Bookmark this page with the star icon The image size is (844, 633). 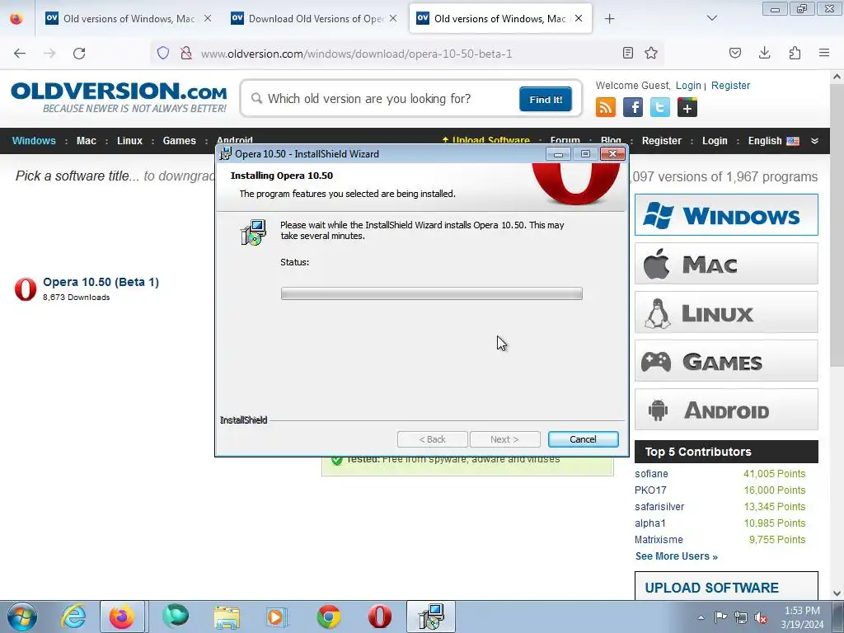coord(651,53)
